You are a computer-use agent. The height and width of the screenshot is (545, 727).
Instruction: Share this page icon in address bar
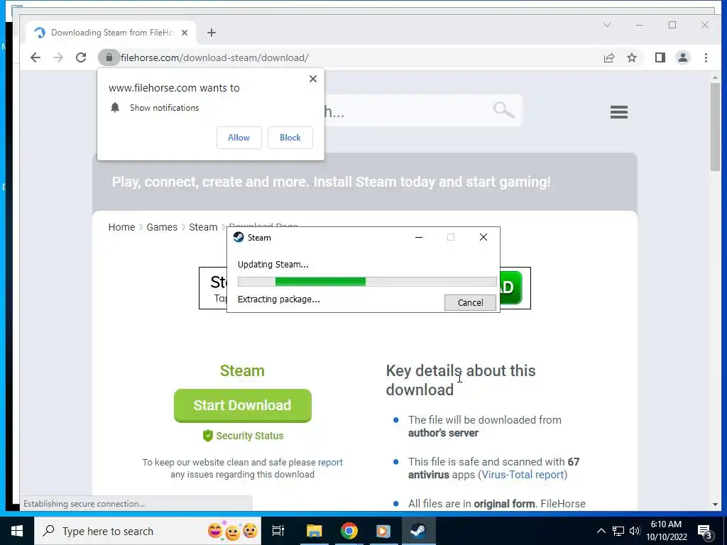[x=608, y=57]
